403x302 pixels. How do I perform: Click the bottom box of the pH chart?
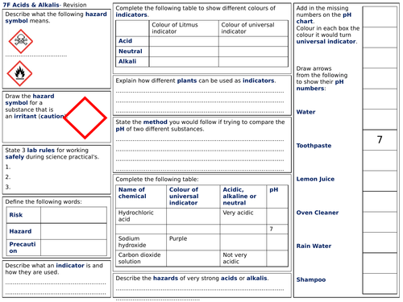[x=380, y=283]
